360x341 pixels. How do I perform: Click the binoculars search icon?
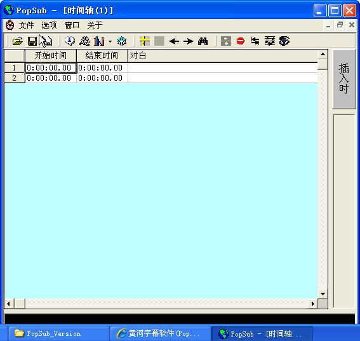pos(203,41)
